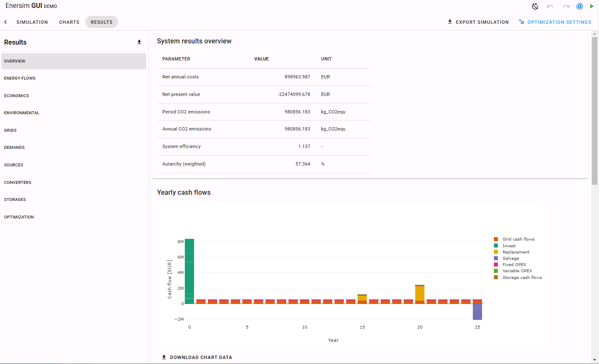Click Download Chart Data button
Image resolution: width=599 pixels, height=364 pixels.
(197, 357)
